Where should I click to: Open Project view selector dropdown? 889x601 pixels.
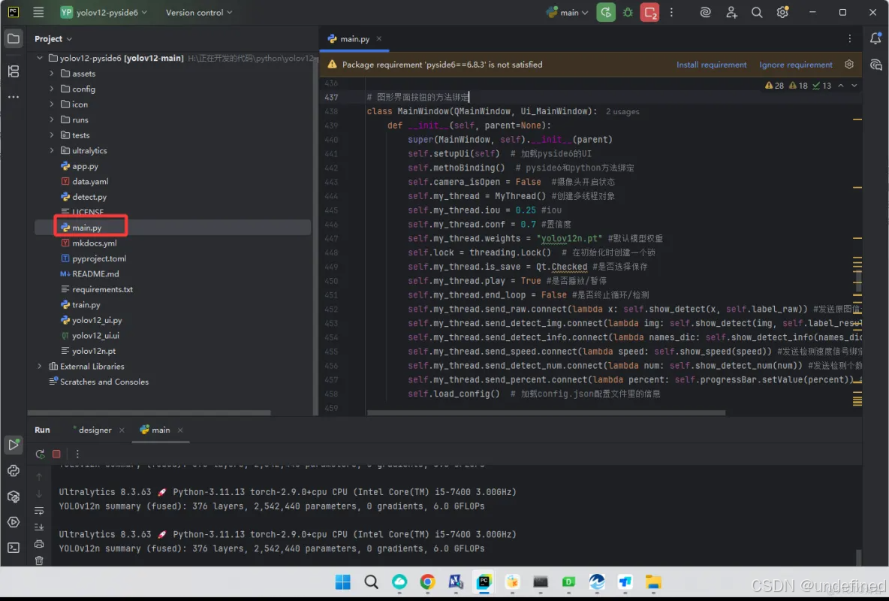point(53,38)
